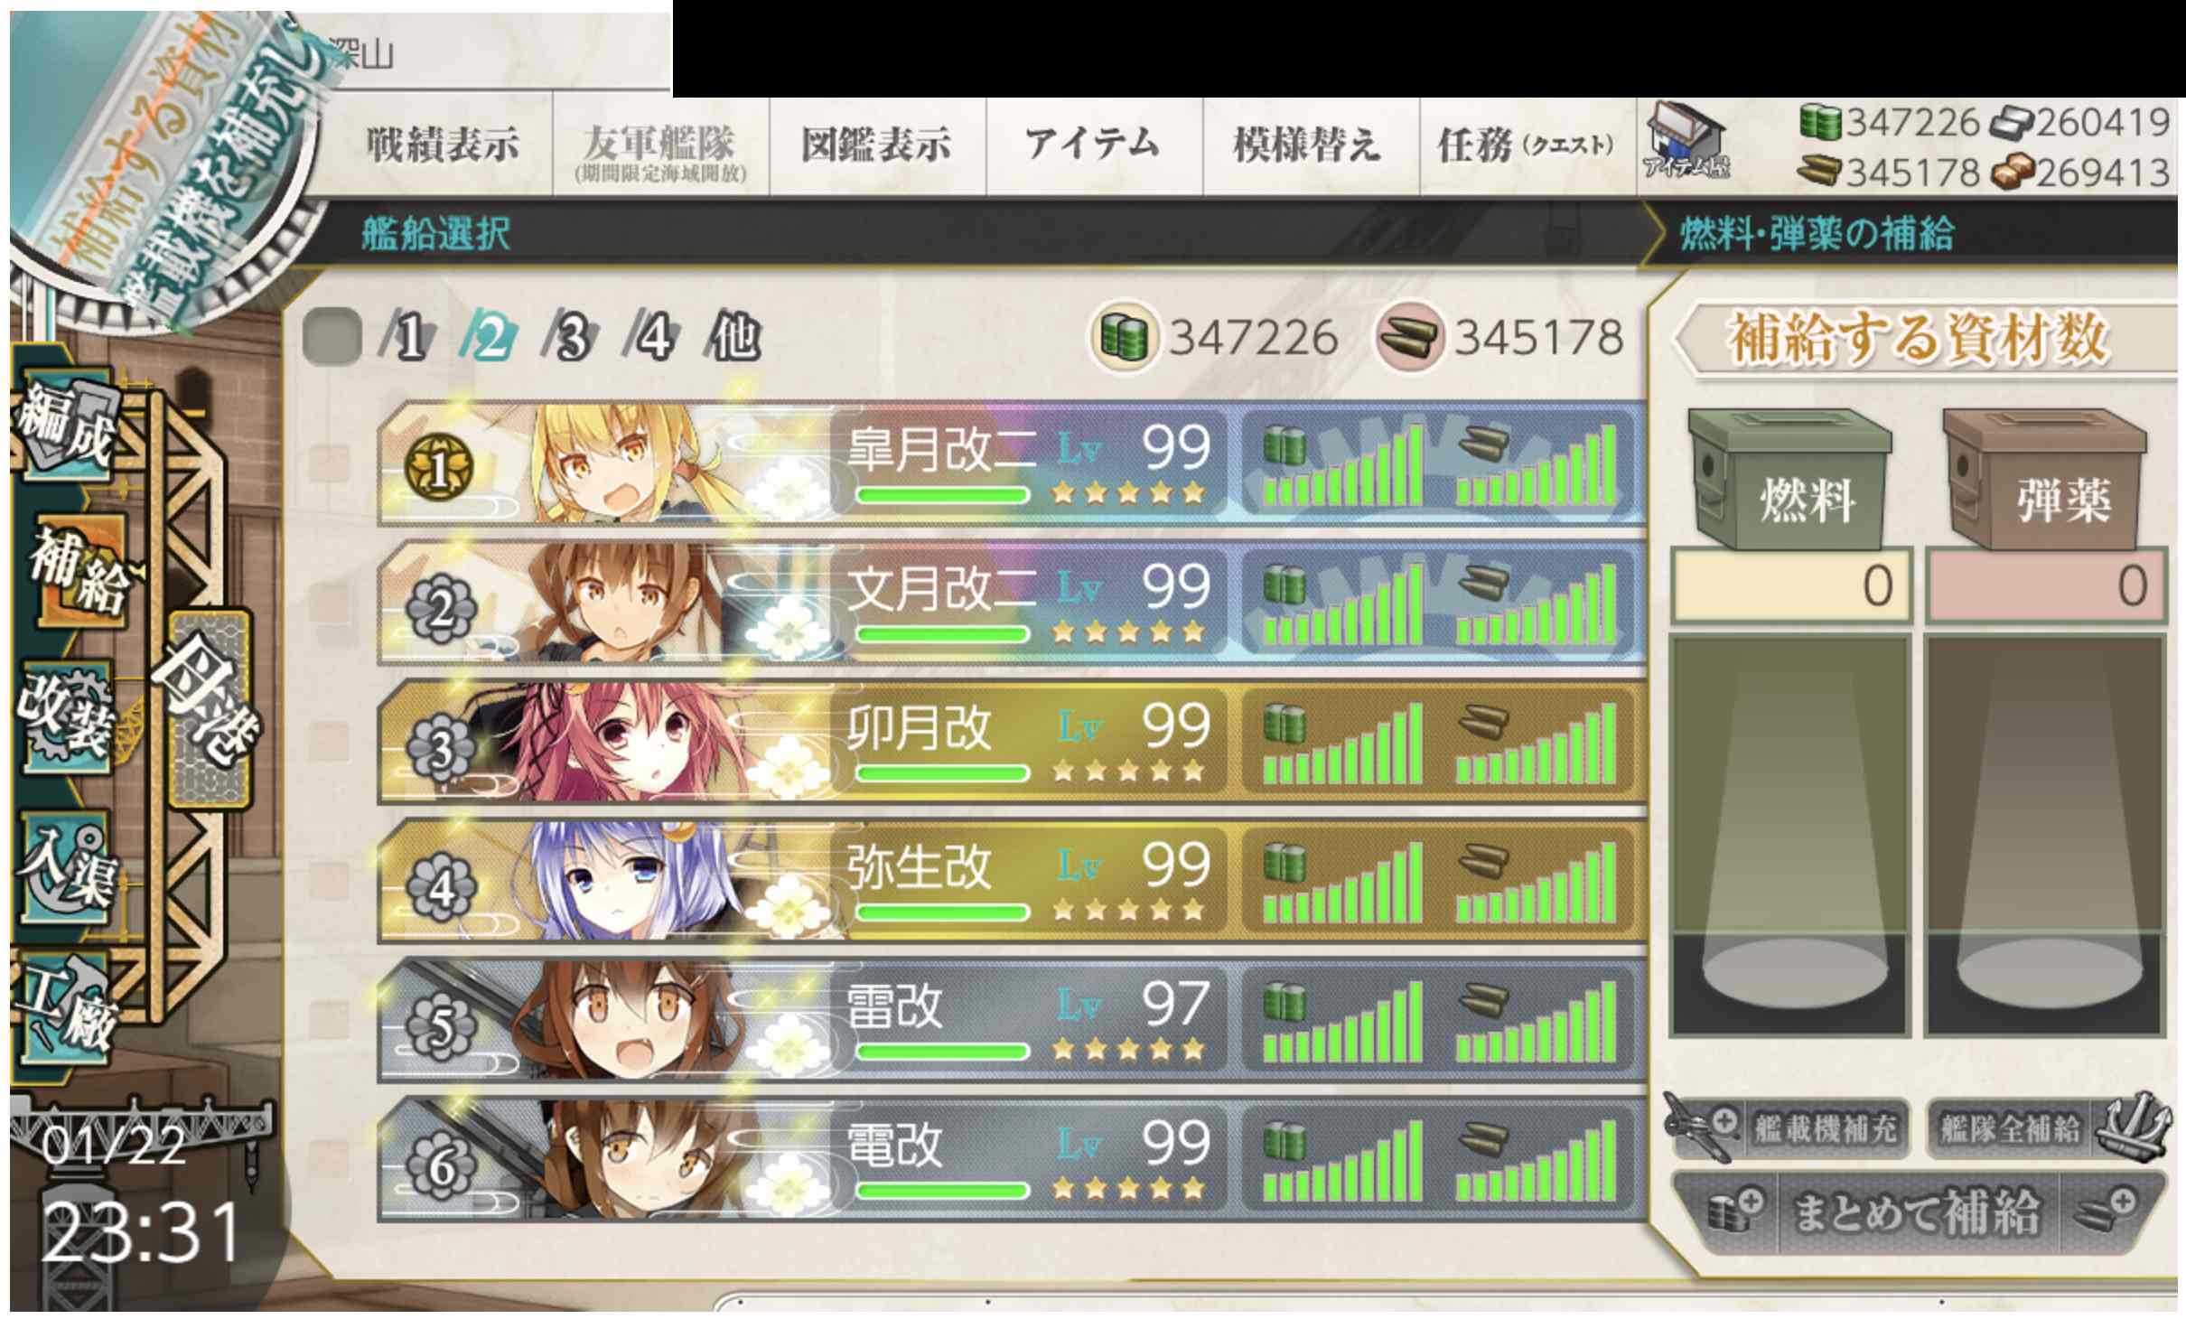Screen dimensions: 2186x1319
Task: Return to 母港 home port
Action: click(x=210, y=707)
